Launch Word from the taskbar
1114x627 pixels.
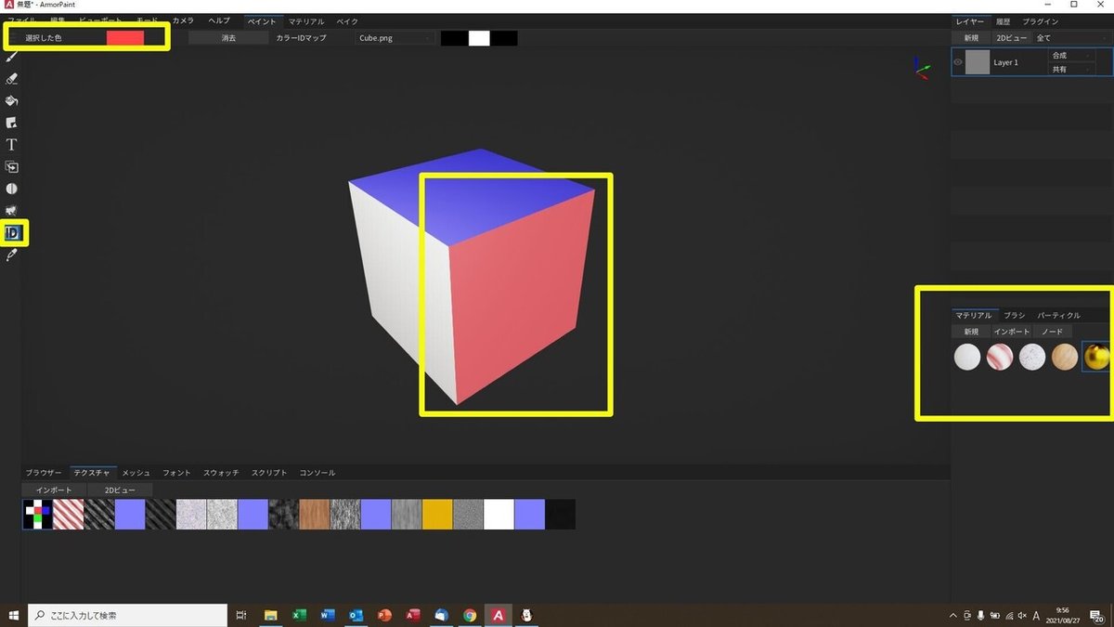pos(328,615)
